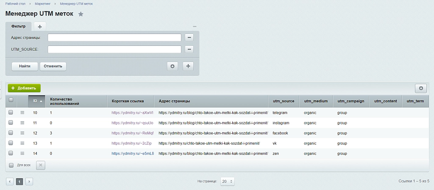This screenshot has width=434, height=190.
Task: Add page to favorites with star icon
Action: [81, 14]
